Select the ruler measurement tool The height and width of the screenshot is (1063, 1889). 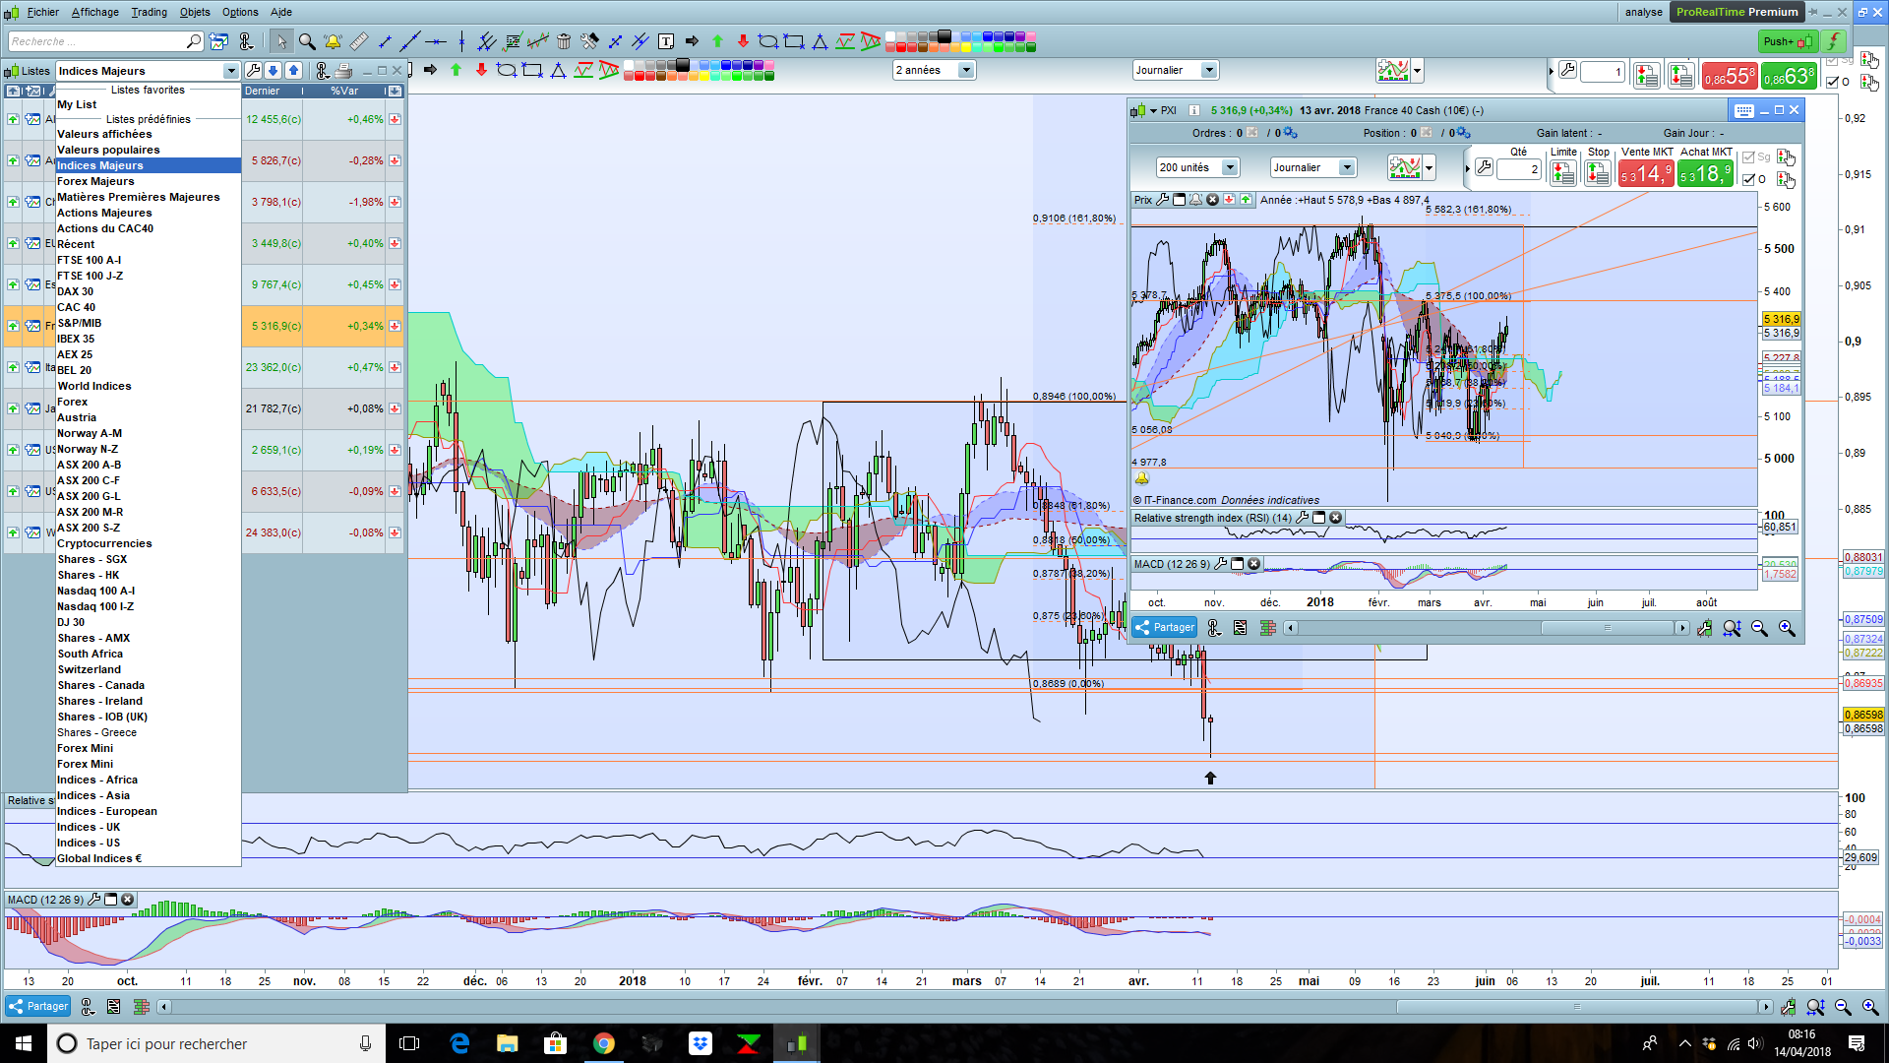click(359, 41)
